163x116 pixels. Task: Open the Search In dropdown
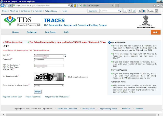tap(93, 11)
